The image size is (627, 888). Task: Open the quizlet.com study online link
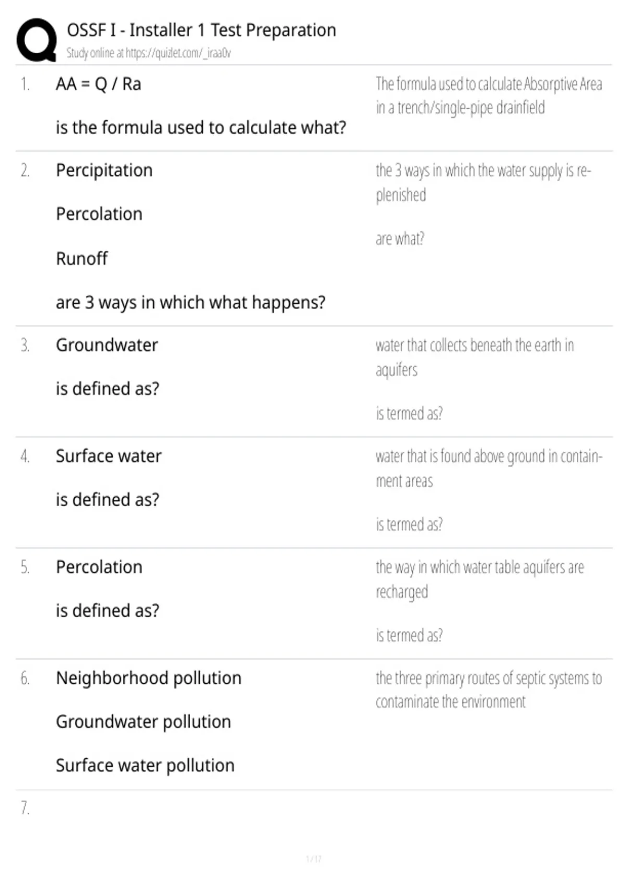click(148, 53)
